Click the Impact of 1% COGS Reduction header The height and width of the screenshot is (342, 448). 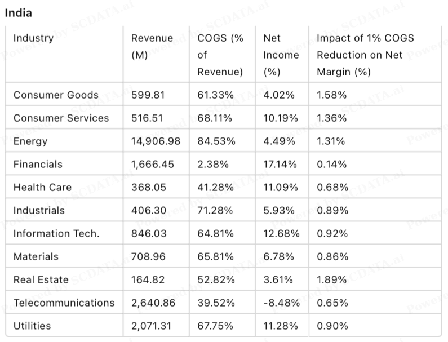click(365, 55)
